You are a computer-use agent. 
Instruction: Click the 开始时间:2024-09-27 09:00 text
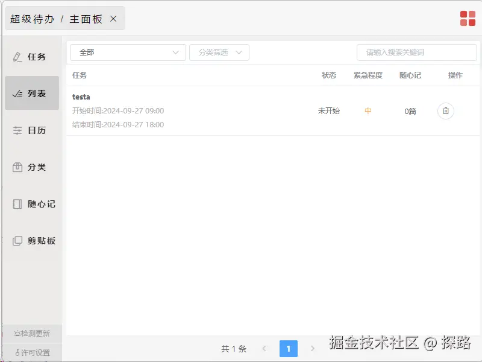[118, 111]
